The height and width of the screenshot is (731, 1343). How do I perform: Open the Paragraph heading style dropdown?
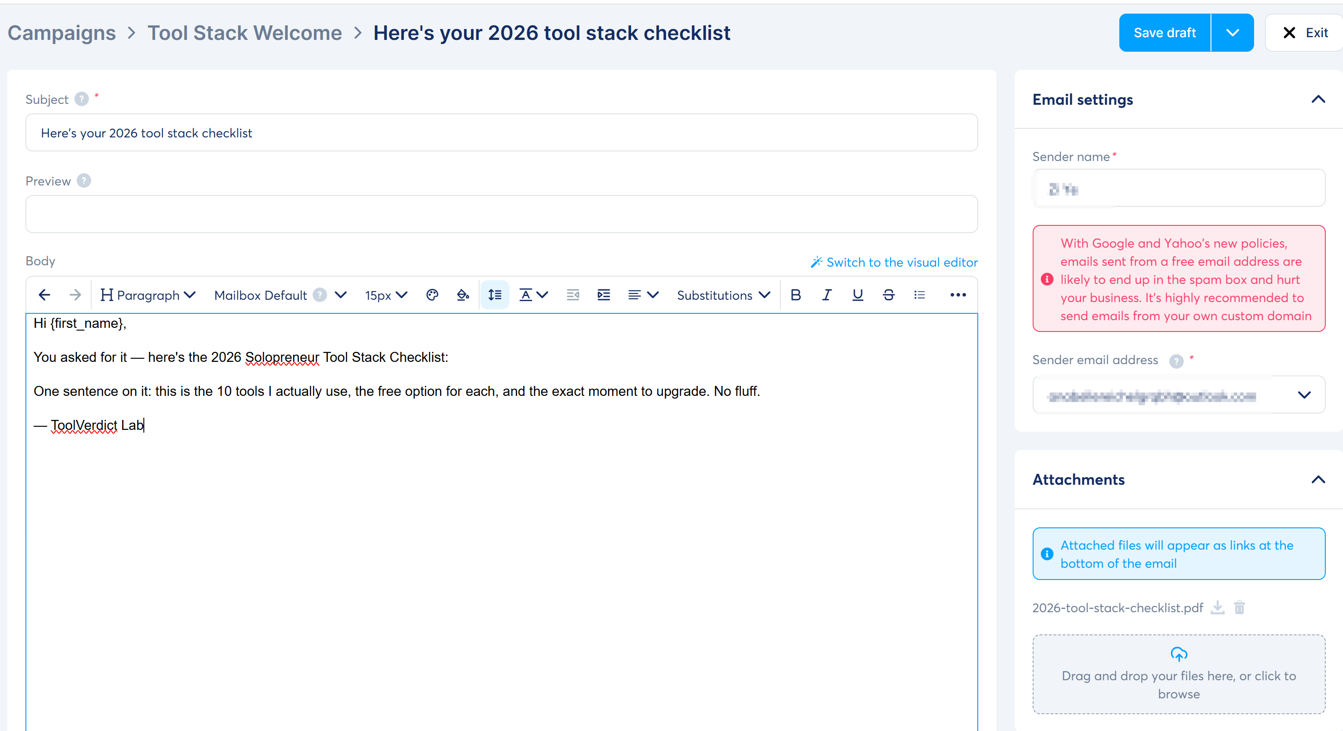148,295
